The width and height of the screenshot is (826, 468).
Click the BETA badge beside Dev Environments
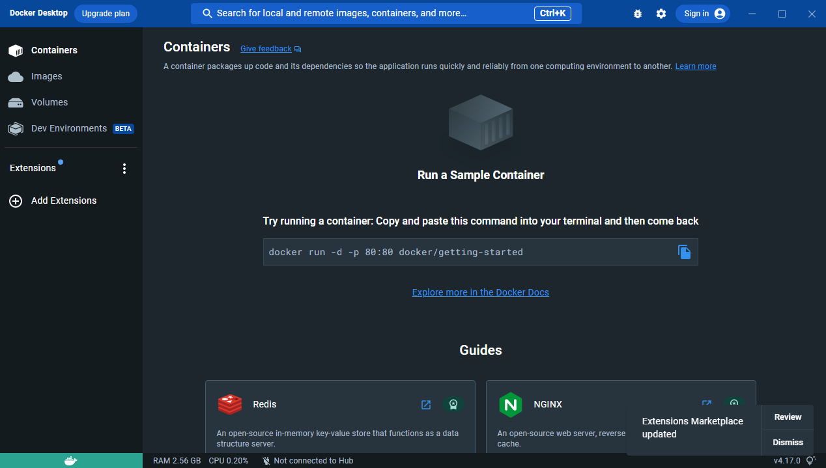click(x=123, y=129)
